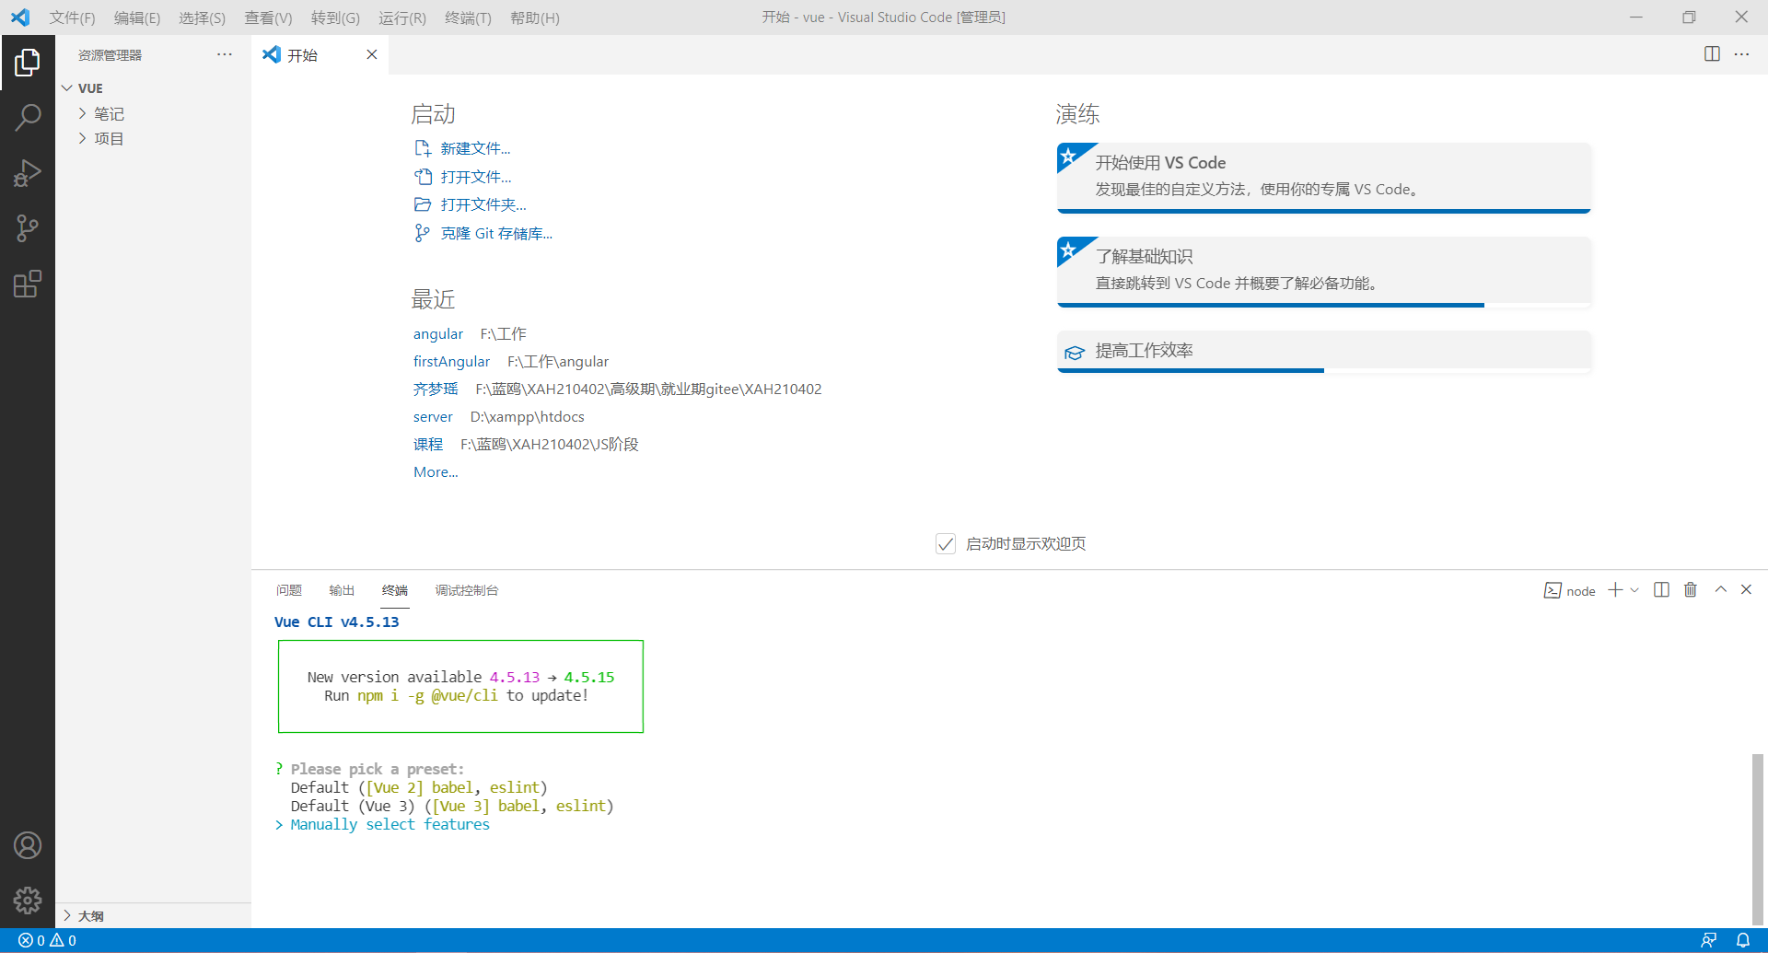Viewport: 1768px width, 953px height.
Task: Expand the 大纲 outline section
Action: pyautogui.click(x=153, y=916)
